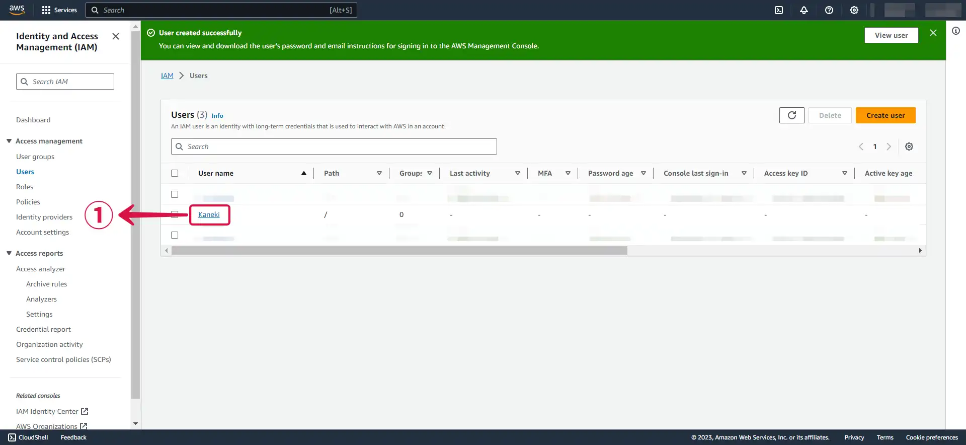Viewport: 966px width, 445px height.
Task: Sort by Console last sign-in column
Action: pos(744,173)
